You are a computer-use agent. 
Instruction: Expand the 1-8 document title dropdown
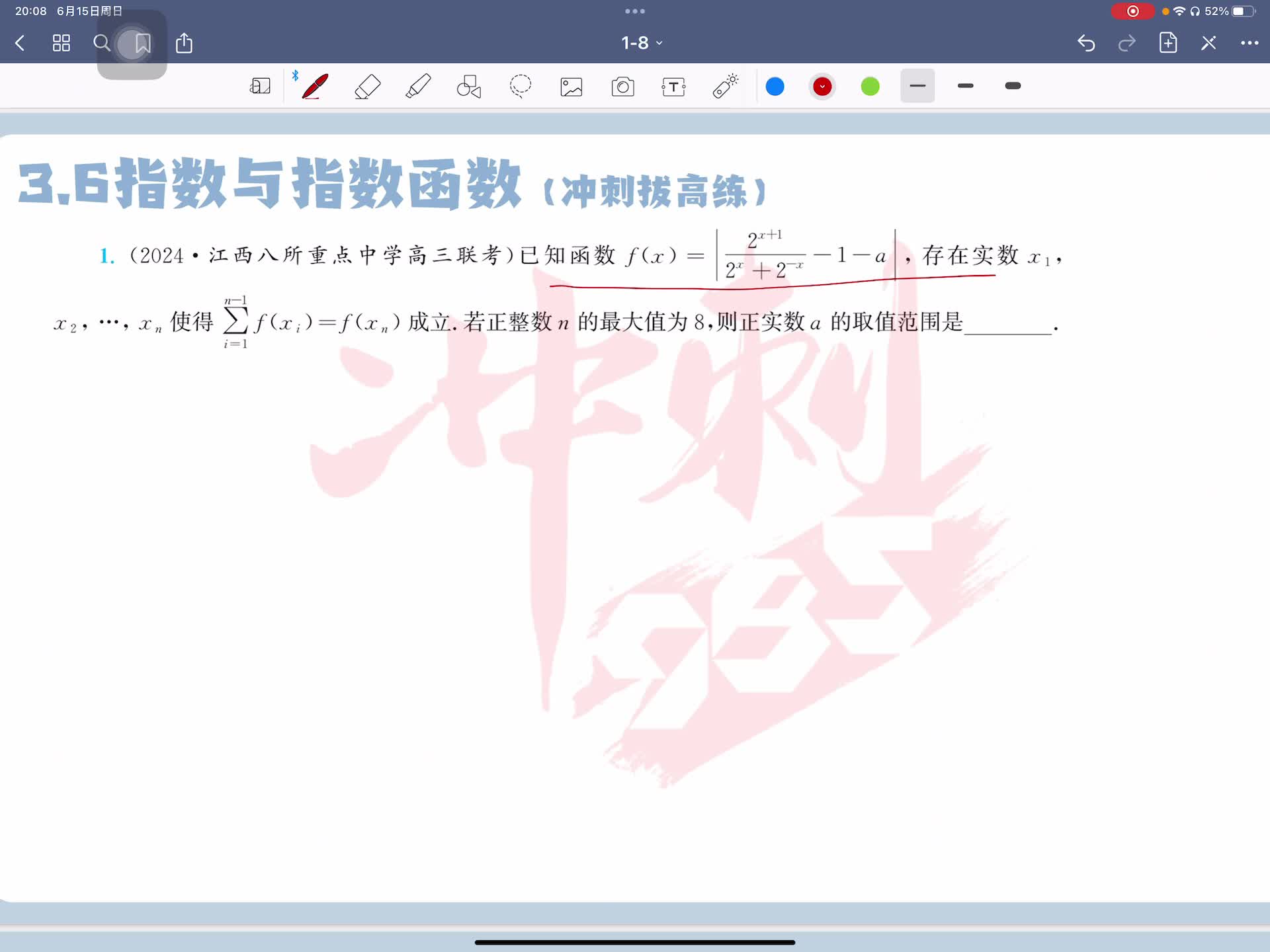(641, 43)
